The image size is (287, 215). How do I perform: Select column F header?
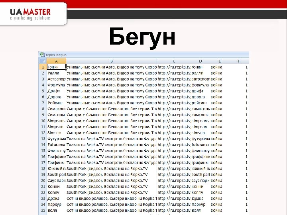tap(239, 61)
